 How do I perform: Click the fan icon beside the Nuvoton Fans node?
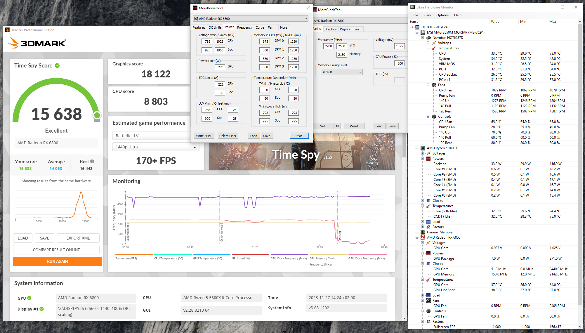point(434,85)
